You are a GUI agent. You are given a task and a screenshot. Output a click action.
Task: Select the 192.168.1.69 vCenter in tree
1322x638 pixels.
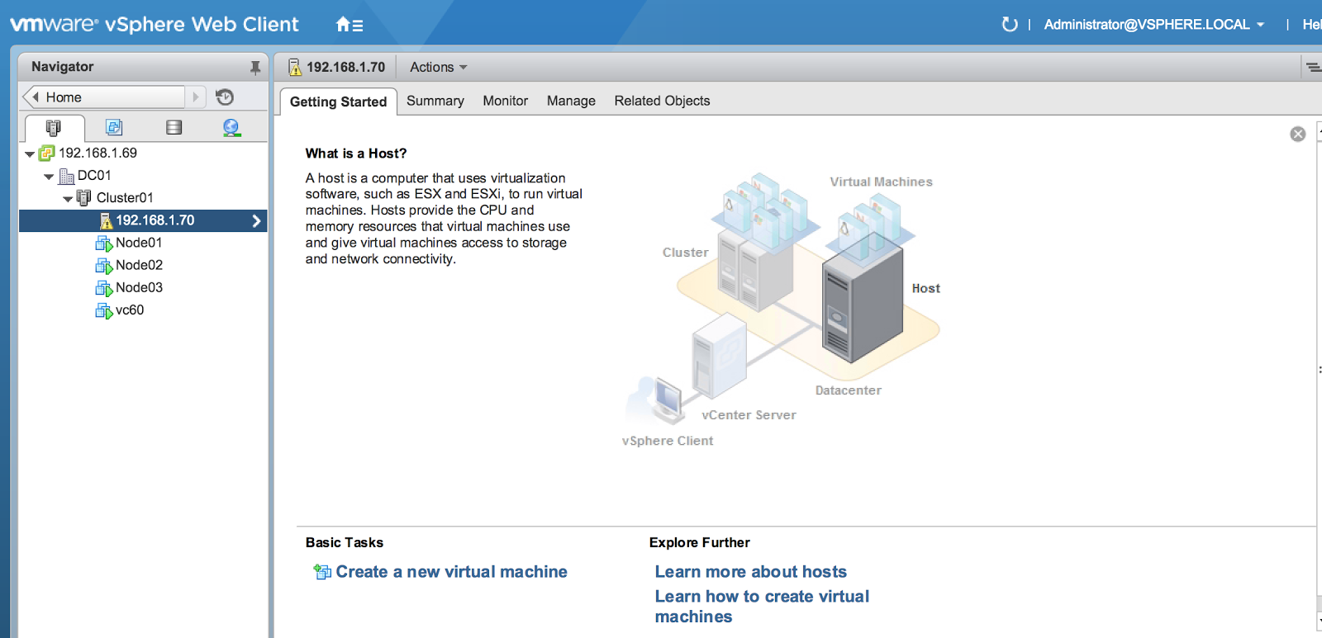tap(97, 154)
